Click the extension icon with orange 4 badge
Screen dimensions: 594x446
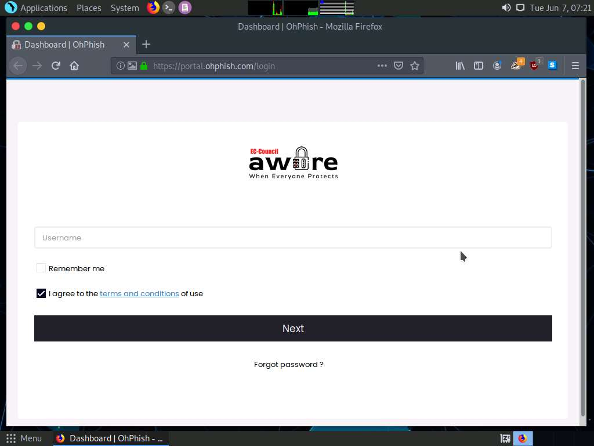517,64
